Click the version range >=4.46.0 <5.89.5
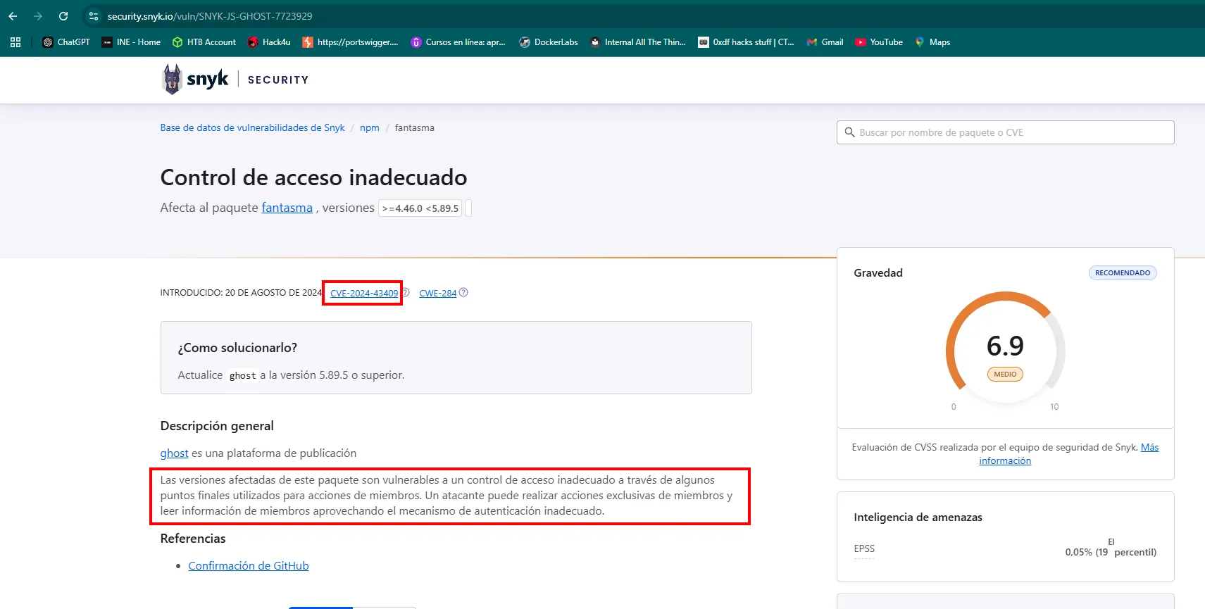 [420, 208]
